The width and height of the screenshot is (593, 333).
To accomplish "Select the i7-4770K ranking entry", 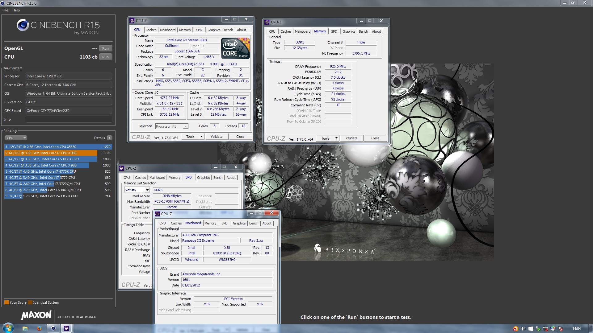I will [58, 171].
